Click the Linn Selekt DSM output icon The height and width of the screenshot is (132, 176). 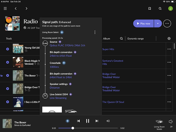tap(45, 96)
